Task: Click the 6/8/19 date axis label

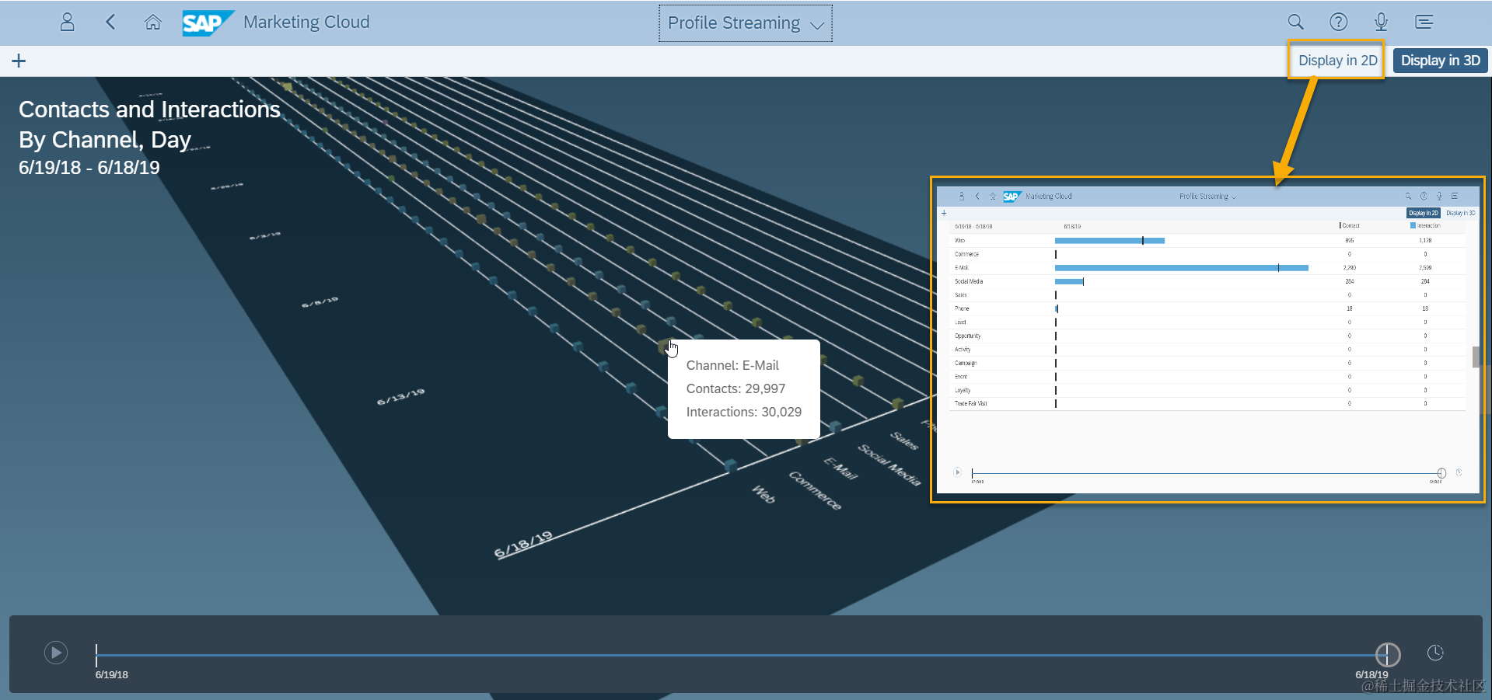Action: point(320,301)
